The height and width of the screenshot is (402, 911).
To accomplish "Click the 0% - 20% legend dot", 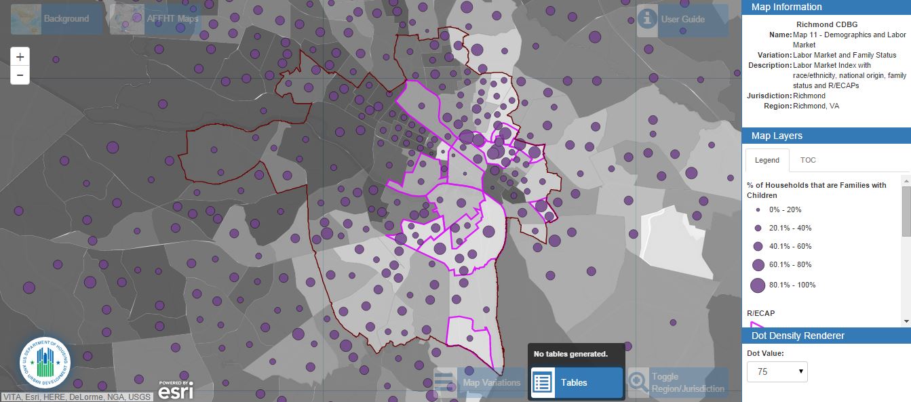I will point(758,210).
